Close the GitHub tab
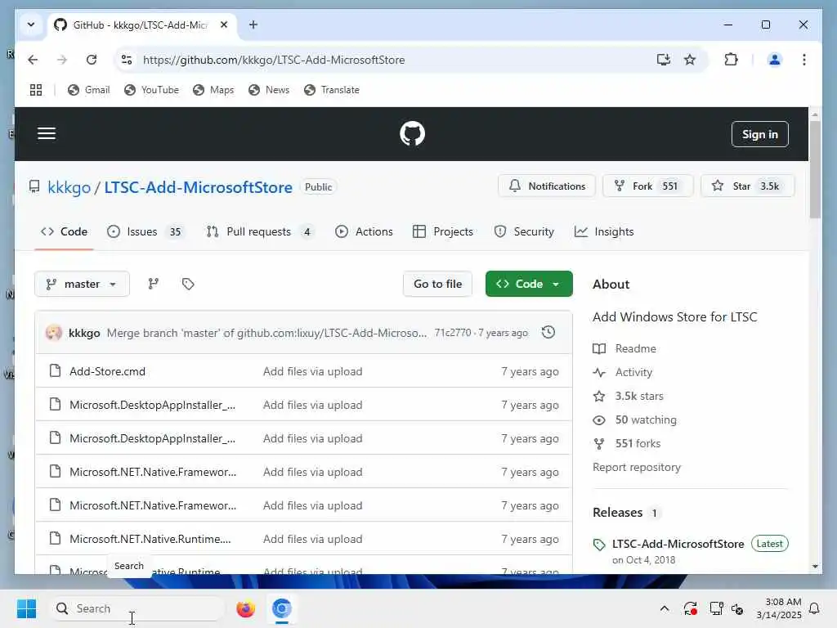 tap(224, 25)
